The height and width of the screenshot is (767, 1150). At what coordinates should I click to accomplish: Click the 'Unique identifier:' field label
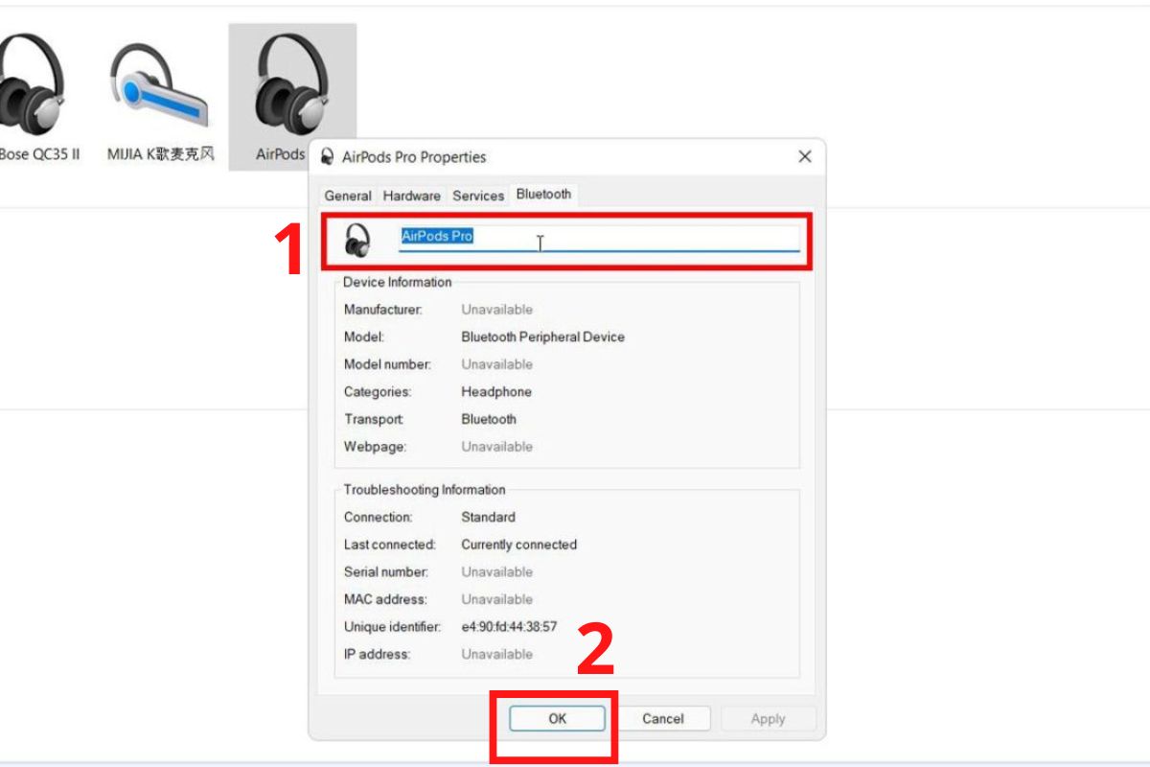[x=392, y=627]
